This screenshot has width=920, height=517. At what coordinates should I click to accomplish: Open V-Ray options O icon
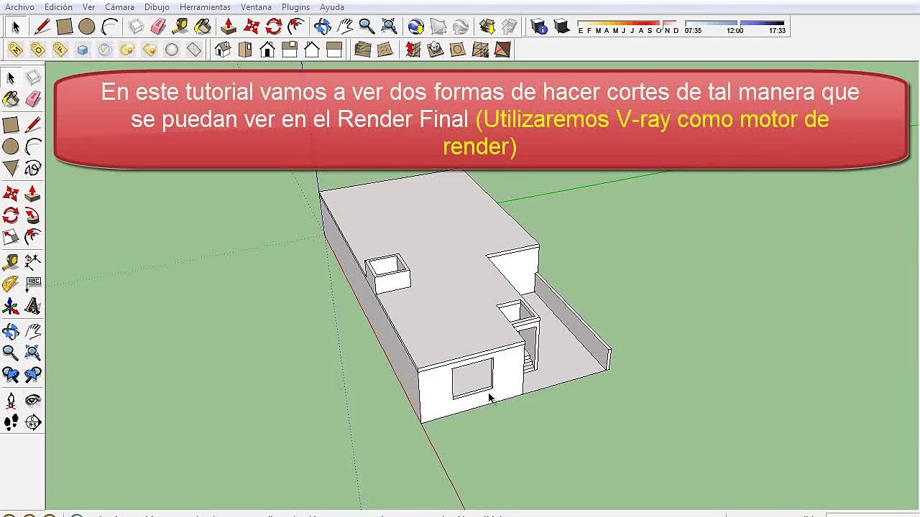[38, 50]
